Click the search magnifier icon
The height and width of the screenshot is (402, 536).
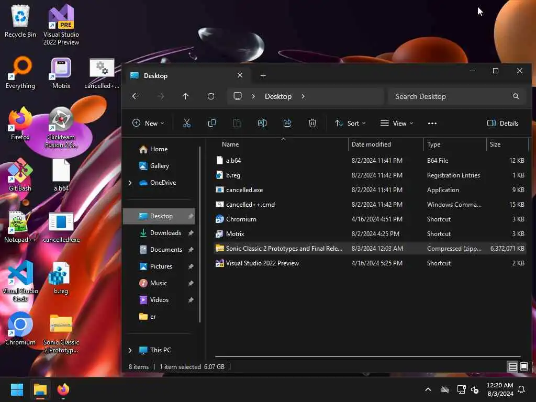click(516, 96)
